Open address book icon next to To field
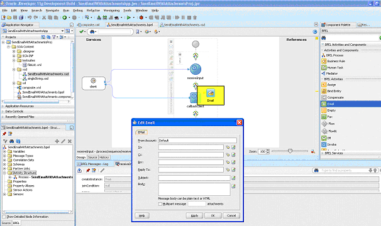The height and width of the screenshot is (226, 381). click(228, 147)
